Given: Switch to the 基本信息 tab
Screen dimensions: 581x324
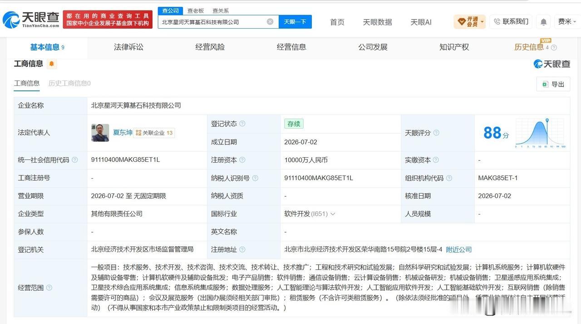Looking at the screenshot, I should (47, 47).
